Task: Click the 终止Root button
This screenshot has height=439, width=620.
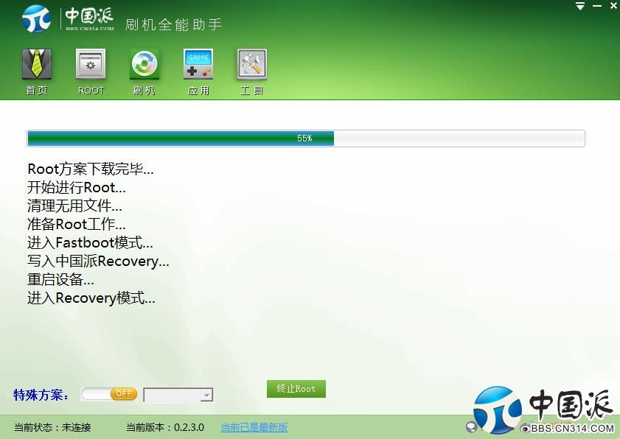Action: 296,389
